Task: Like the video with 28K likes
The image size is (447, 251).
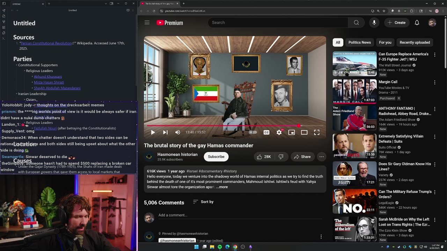Action: point(264,157)
